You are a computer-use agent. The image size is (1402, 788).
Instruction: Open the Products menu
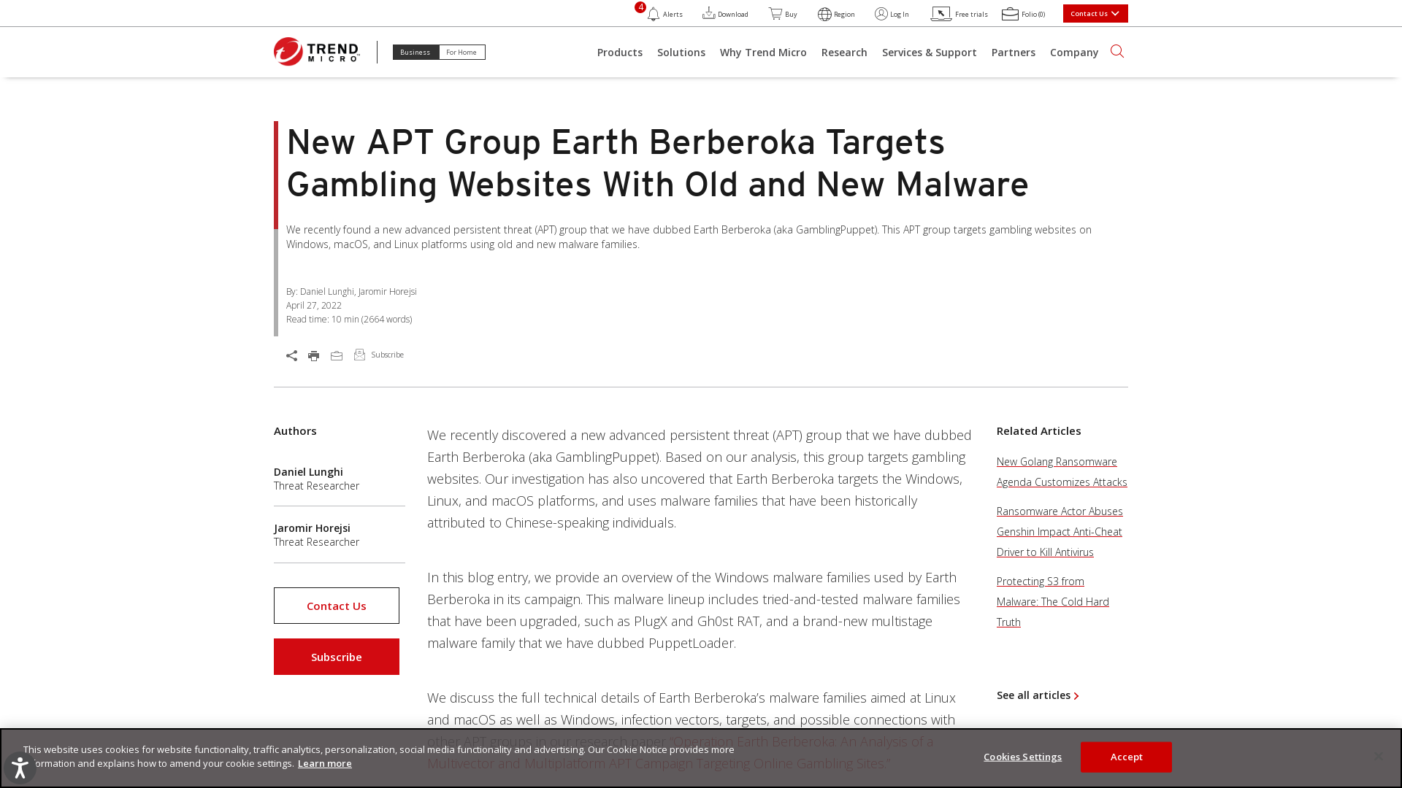click(620, 53)
